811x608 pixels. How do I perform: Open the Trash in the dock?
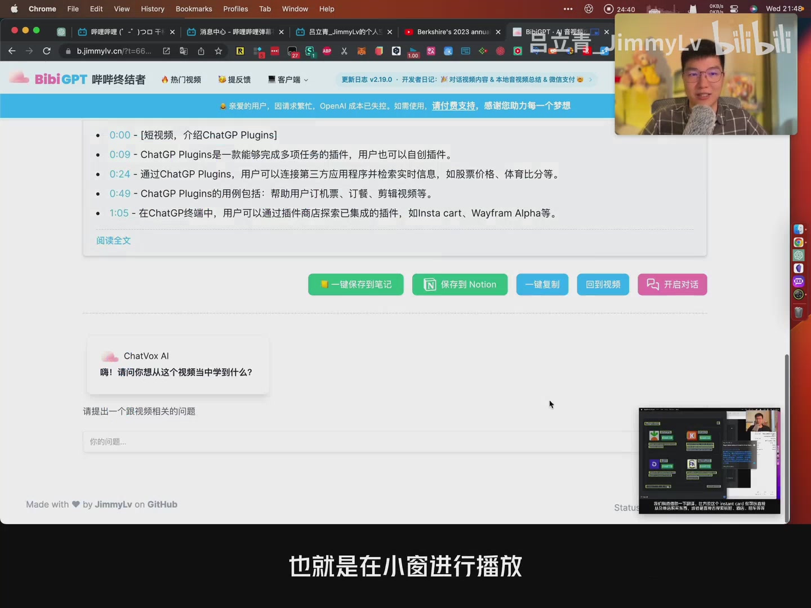pyautogui.click(x=799, y=312)
